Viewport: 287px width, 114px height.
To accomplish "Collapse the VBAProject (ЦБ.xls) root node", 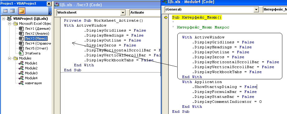I will tap(3, 19).
